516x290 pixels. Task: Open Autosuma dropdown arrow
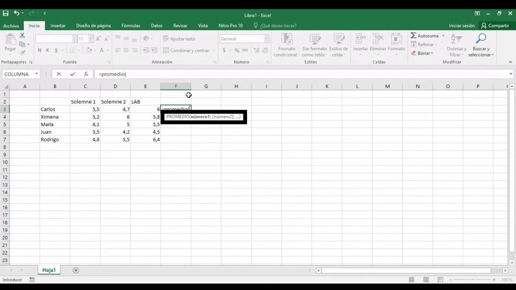[x=443, y=36]
